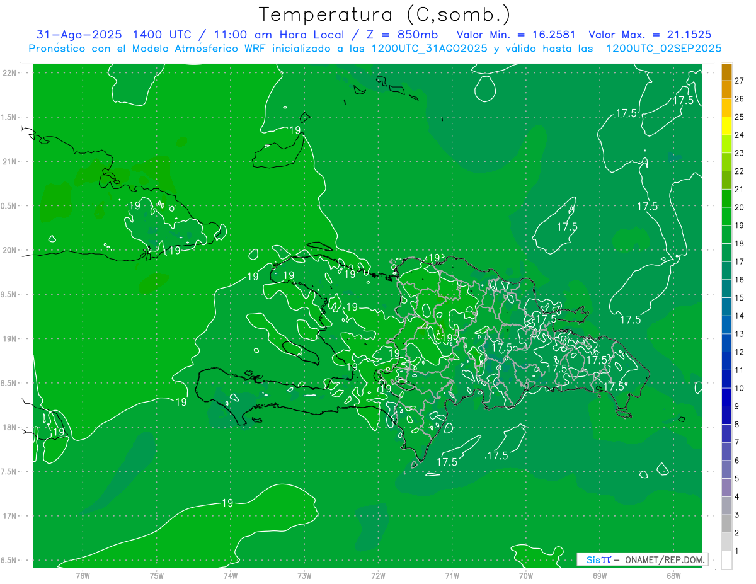Click the '73W' longitude axis label
Image resolution: width=756 pixels, height=584 pixels.
tap(304, 576)
